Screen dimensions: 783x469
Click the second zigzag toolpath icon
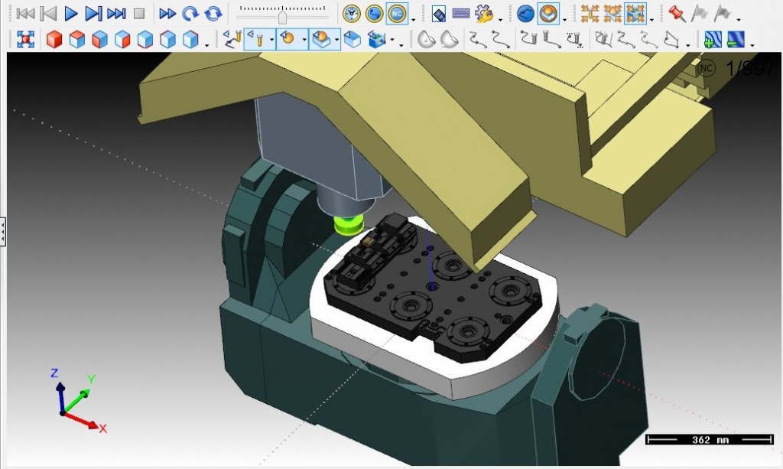coord(501,40)
